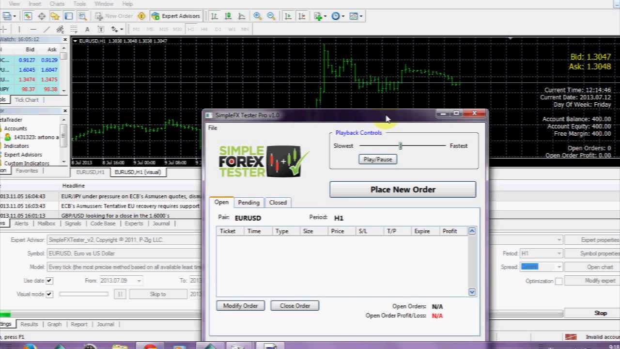The height and width of the screenshot is (349, 620).
Task: Enable the Optimization checkbox
Action: click(x=558, y=281)
